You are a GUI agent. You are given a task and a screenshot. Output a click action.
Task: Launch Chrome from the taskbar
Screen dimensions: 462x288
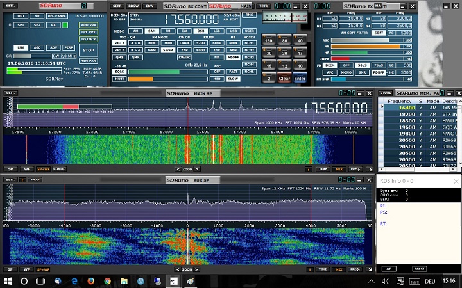coord(108,281)
